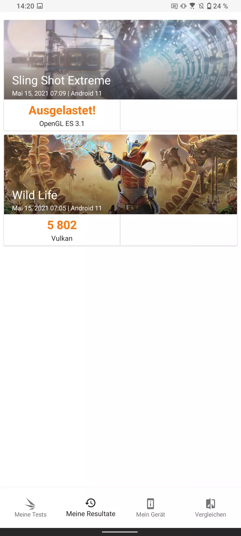
Task: Click the battery icon in the status bar
Action: (x=209, y=6)
